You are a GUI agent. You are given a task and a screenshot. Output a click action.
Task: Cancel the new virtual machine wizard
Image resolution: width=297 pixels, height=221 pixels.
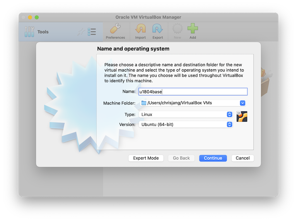click(x=242, y=158)
